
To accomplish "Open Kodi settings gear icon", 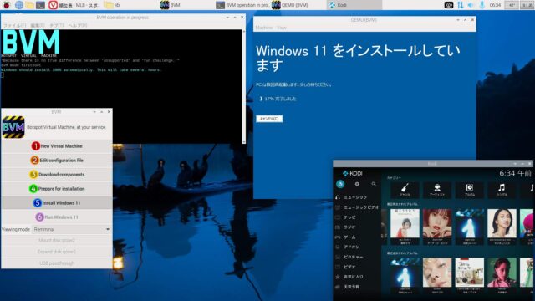I will point(357,184).
